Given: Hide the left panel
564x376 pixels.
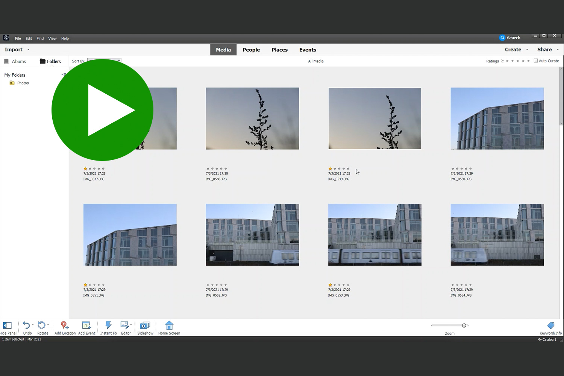Looking at the screenshot, I should (8, 326).
